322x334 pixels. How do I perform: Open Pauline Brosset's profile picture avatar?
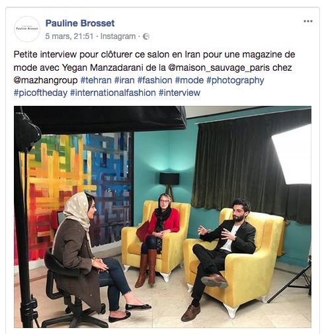click(27, 29)
